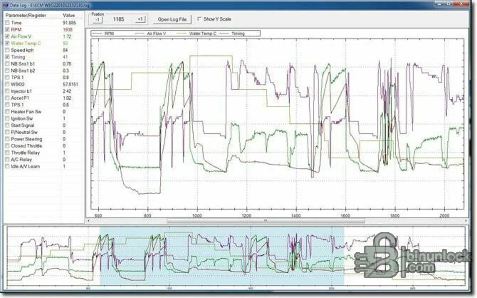This screenshot has width=477, height=298.
Task: Click the Accel P1 value 1.02
Action: [x=67, y=98]
